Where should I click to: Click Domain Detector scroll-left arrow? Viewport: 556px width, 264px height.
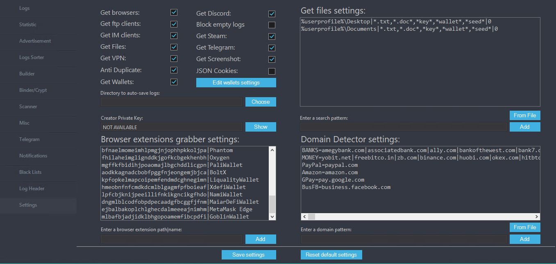click(x=304, y=216)
